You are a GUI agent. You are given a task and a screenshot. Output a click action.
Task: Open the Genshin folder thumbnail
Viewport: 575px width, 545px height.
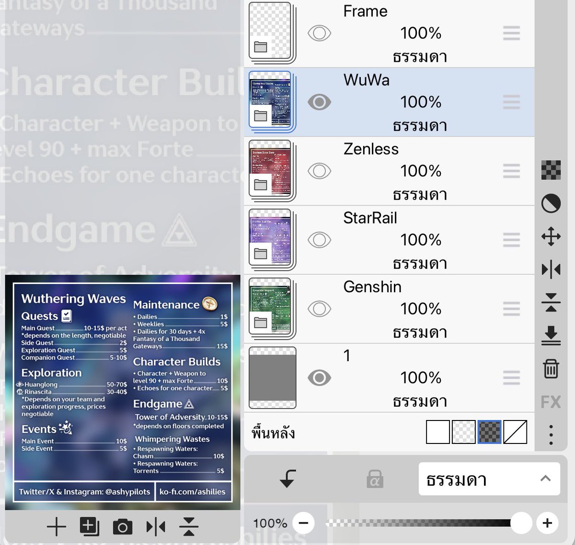tap(271, 308)
